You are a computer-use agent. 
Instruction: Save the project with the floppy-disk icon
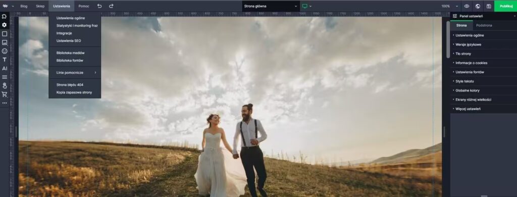pos(489,6)
